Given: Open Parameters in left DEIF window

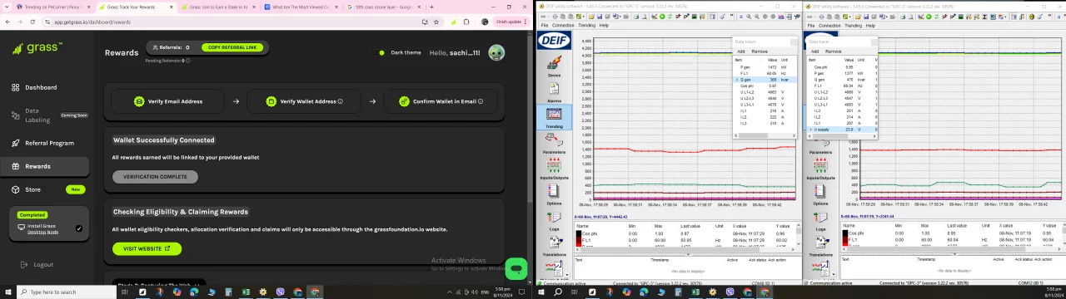Looking at the screenshot, I should point(554,144).
